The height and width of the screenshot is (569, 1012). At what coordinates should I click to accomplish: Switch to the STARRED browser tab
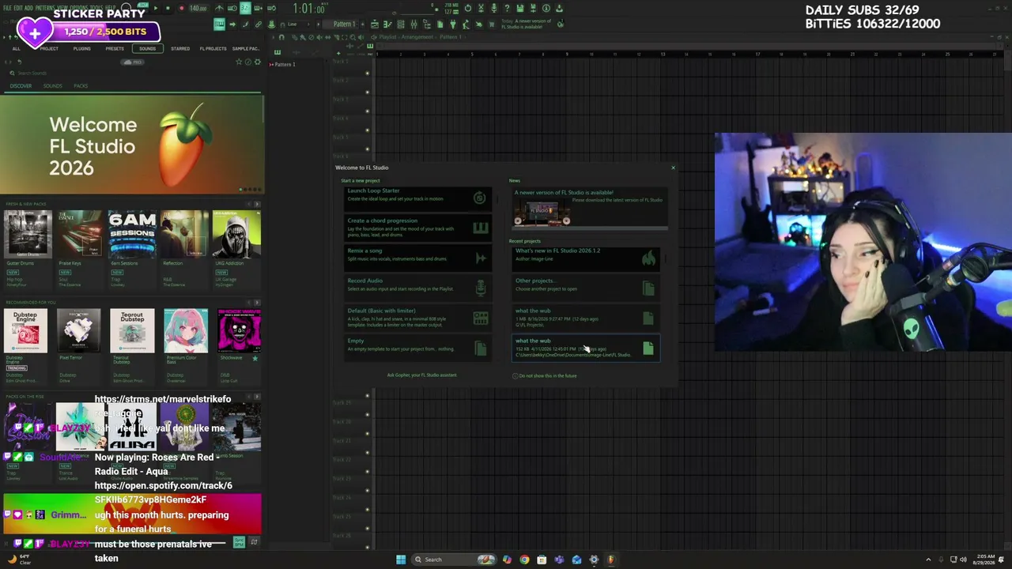(x=180, y=49)
